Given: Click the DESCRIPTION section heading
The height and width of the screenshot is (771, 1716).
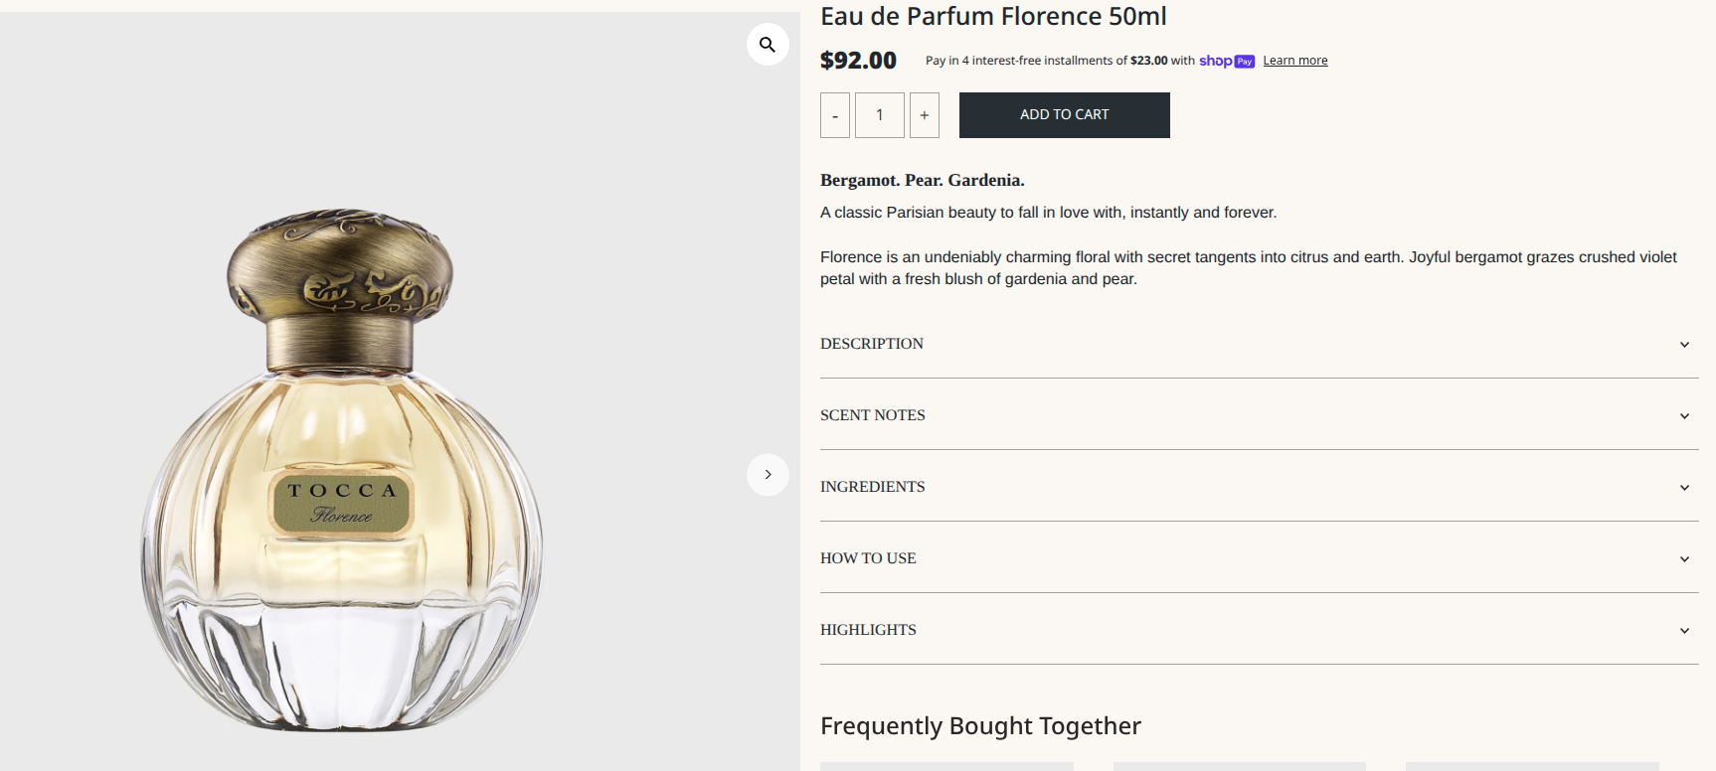Looking at the screenshot, I should pos(872,344).
